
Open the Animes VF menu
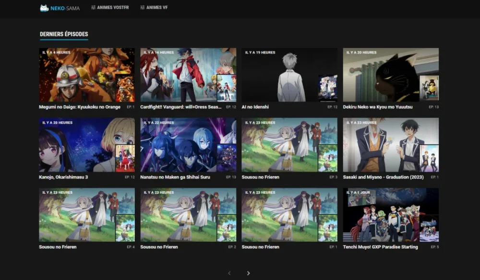(x=154, y=7)
